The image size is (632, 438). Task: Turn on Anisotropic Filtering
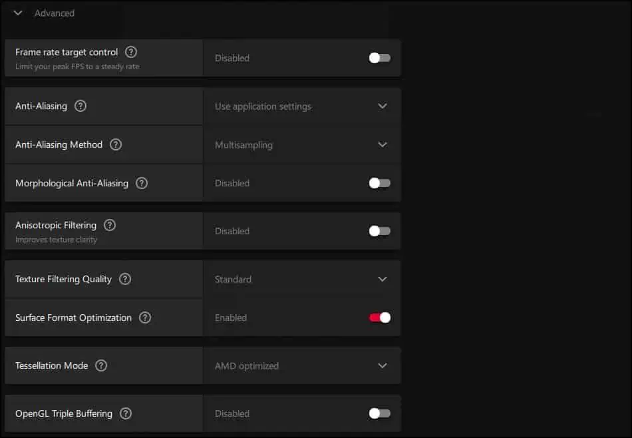(x=379, y=231)
